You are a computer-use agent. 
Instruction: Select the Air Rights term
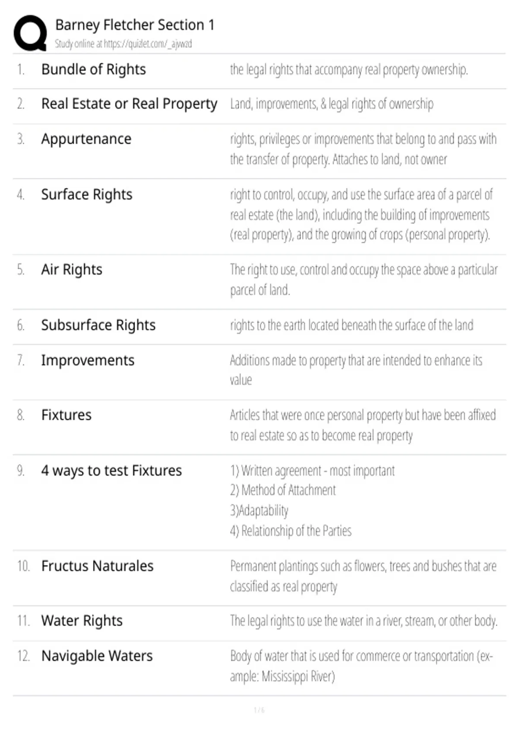pyautogui.click(x=72, y=270)
